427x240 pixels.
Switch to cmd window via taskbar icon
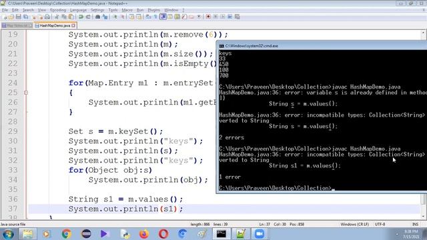pyautogui.click(x=221, y=234)
